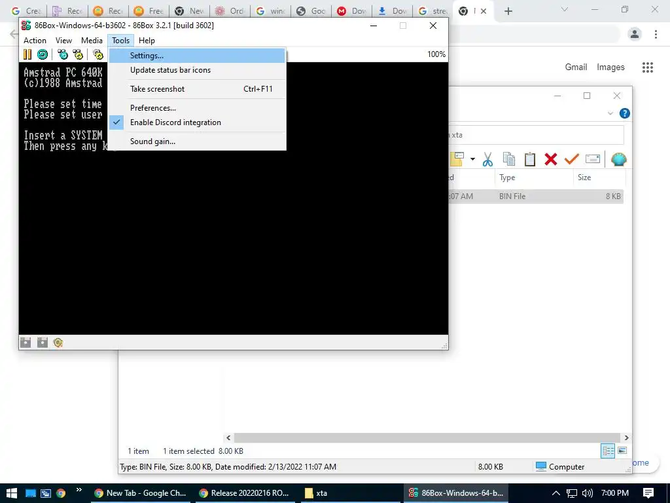Send Ctrl+Alt+Del using the teal key icon
The image size is (670, 503).
63,54
